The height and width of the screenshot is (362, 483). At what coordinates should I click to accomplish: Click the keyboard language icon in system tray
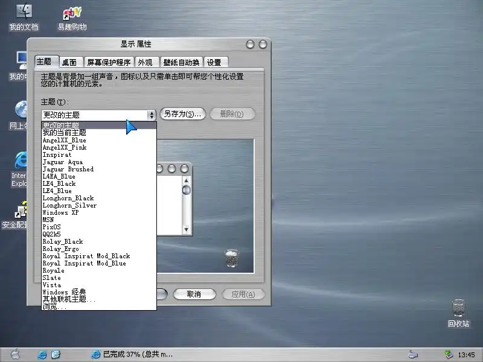[x=413, y=355]
